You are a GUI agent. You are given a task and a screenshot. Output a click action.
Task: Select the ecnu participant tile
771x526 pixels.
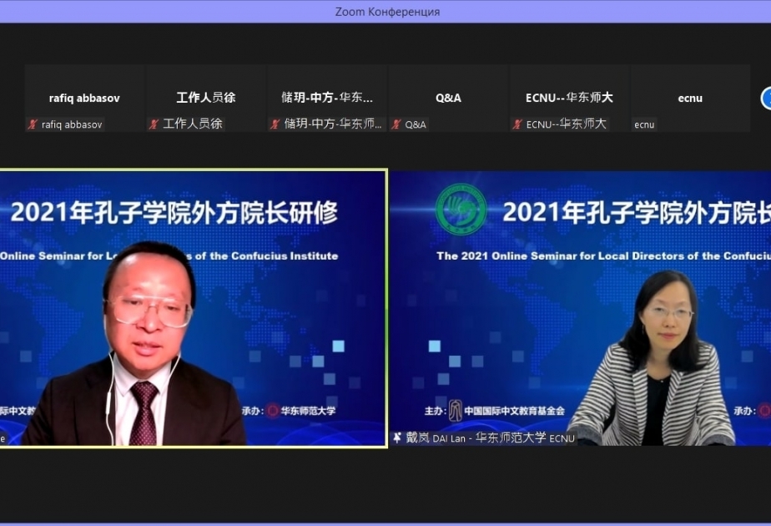(690, 98)
